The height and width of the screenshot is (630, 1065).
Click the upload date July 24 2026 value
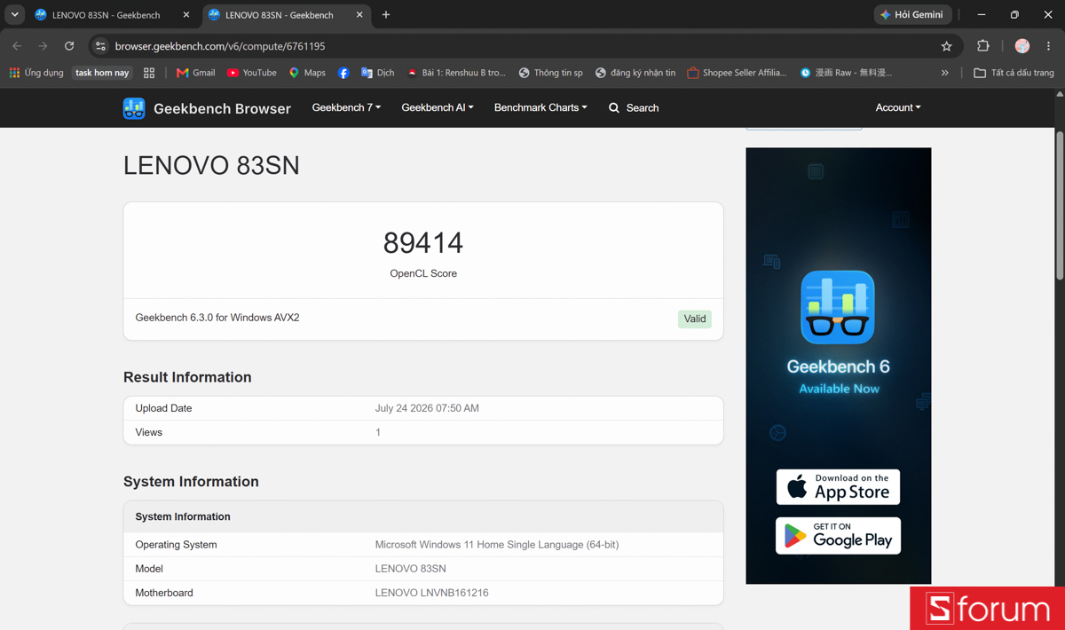pyautogui.click(x=427, y=408)
